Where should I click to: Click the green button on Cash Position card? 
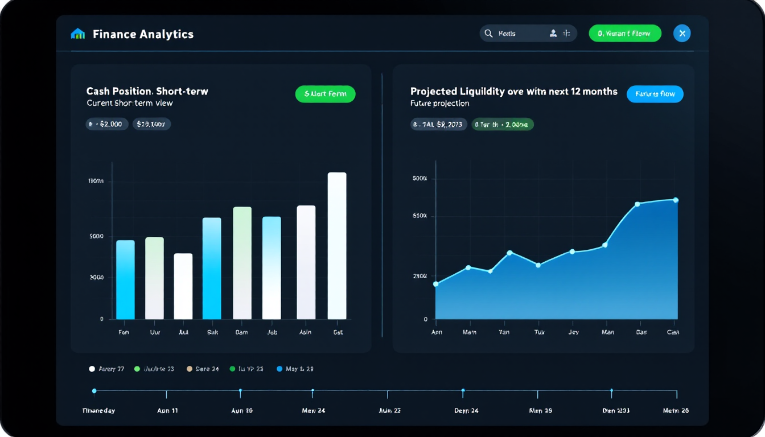tap(325, 94)
